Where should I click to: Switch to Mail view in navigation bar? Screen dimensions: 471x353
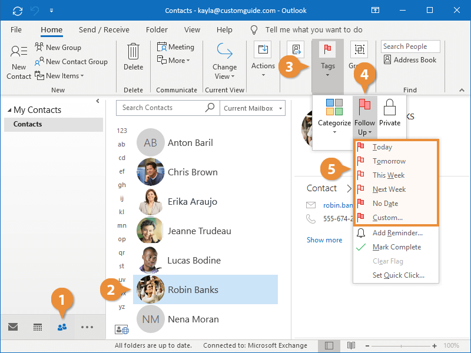pyautogui.click(x=13, y=327)
